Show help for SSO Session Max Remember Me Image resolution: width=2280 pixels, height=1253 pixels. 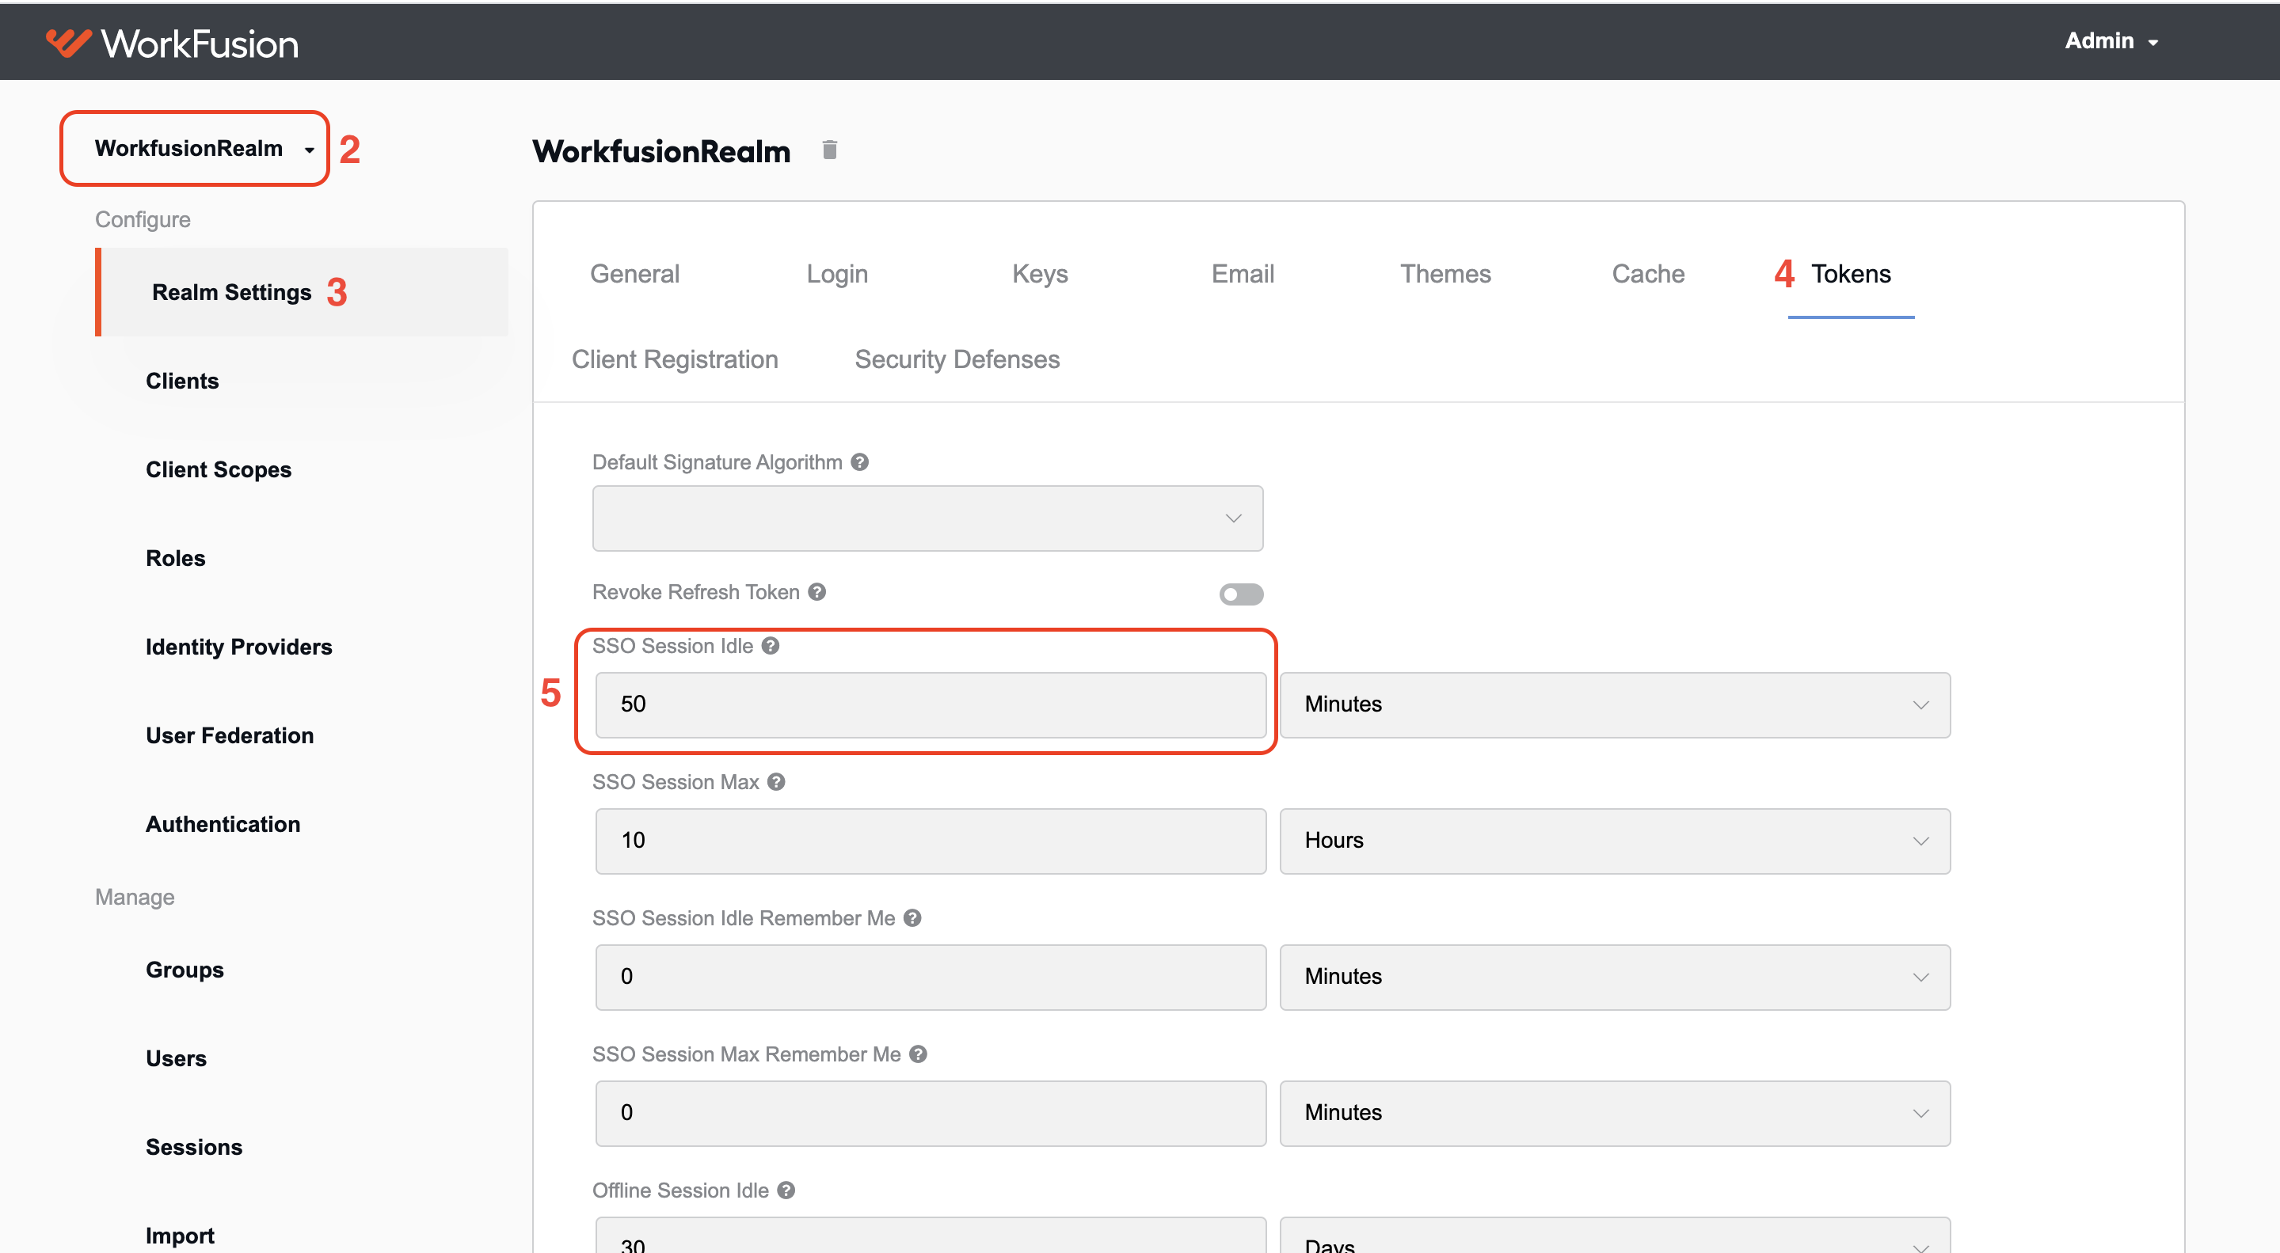(918, 1055)
